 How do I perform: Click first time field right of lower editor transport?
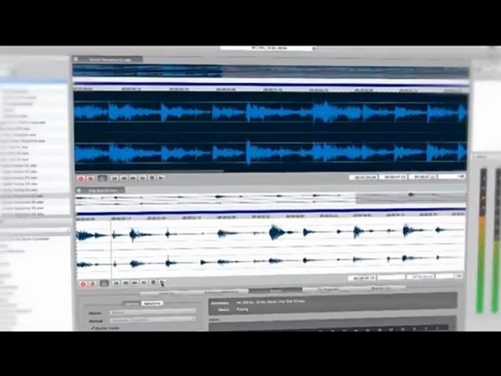[x=362, y=278]
